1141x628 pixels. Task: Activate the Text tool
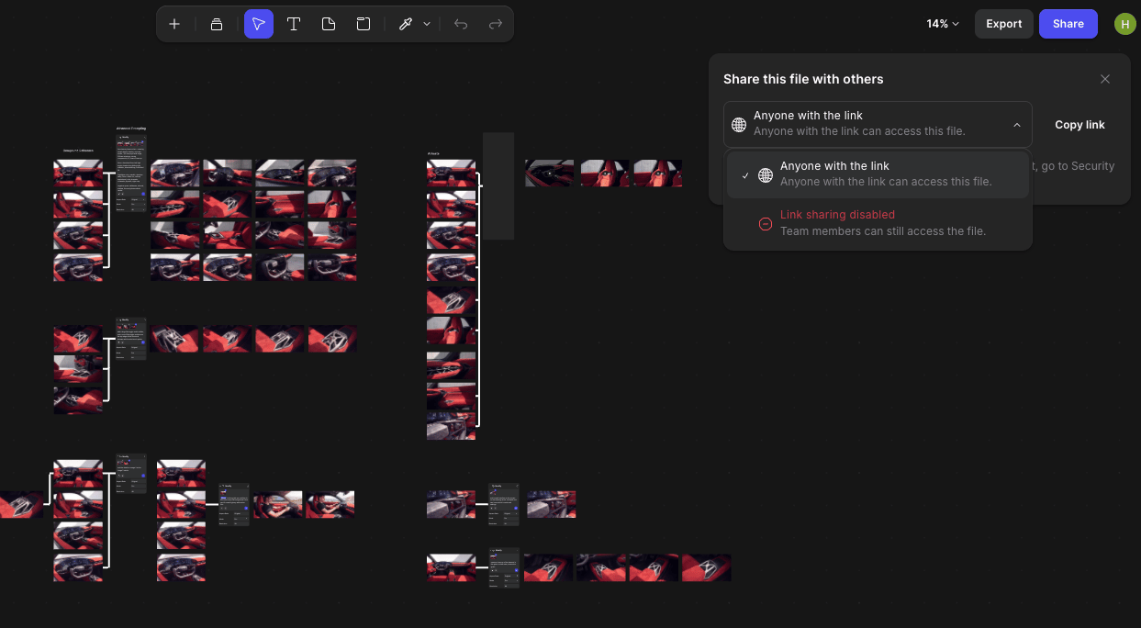pos(294,24)
